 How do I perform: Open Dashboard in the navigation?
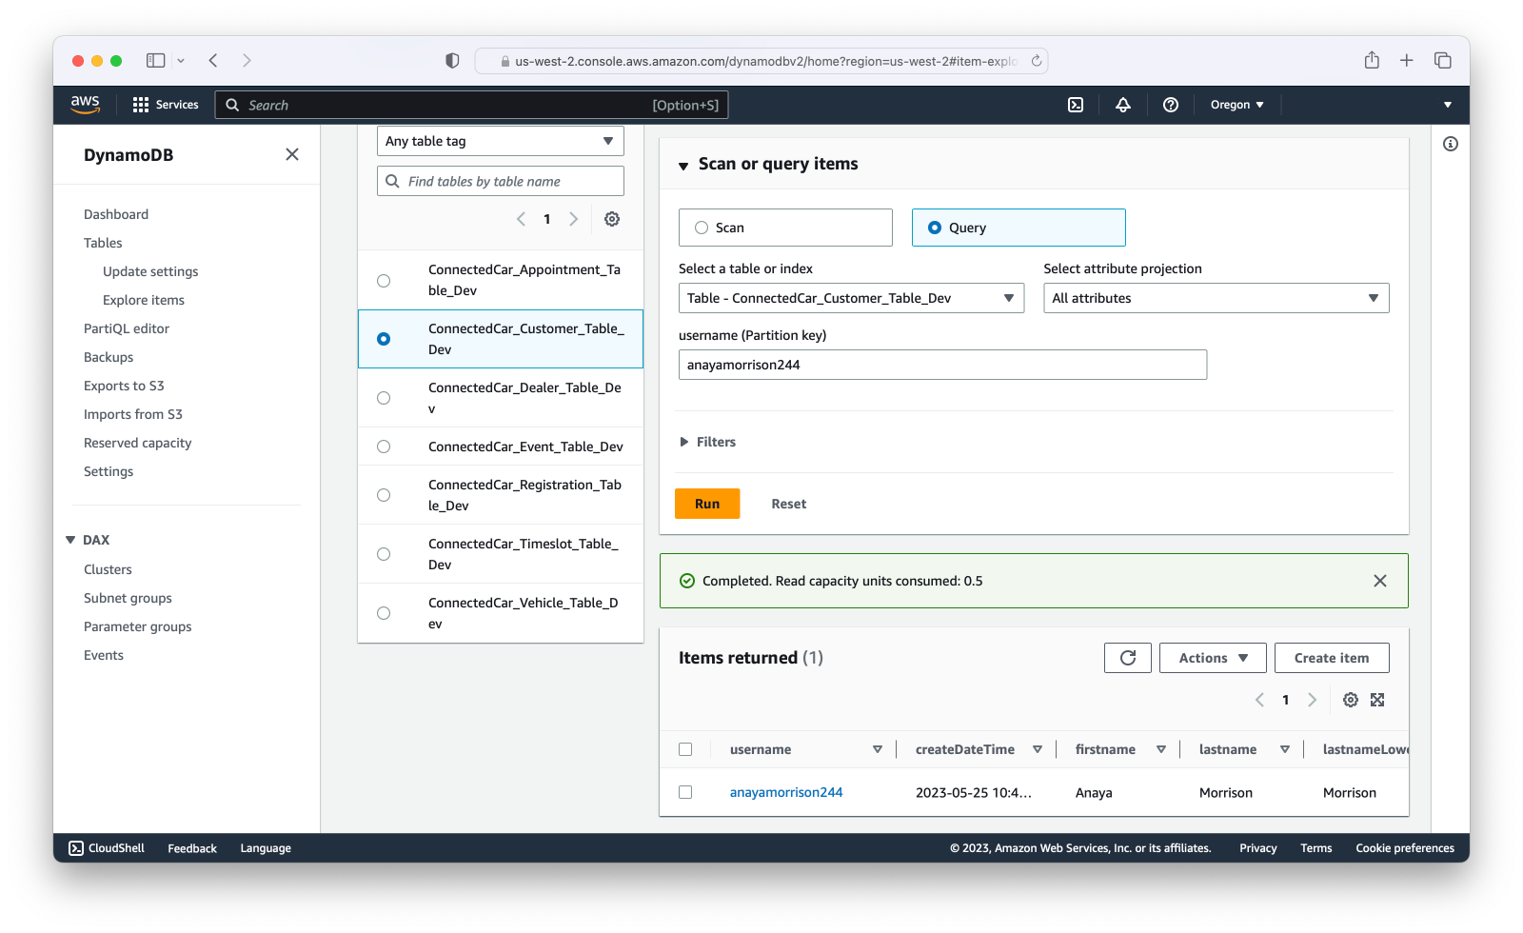pyautogui.click(x=116, y=214)
